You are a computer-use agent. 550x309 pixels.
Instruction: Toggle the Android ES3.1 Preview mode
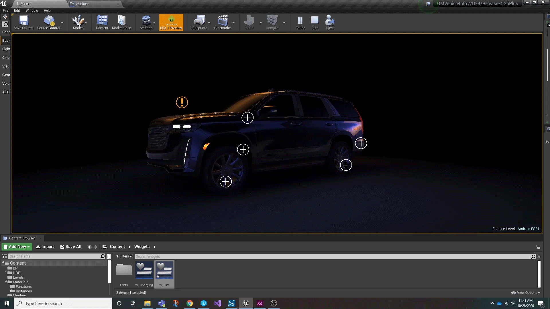point(171,22)
